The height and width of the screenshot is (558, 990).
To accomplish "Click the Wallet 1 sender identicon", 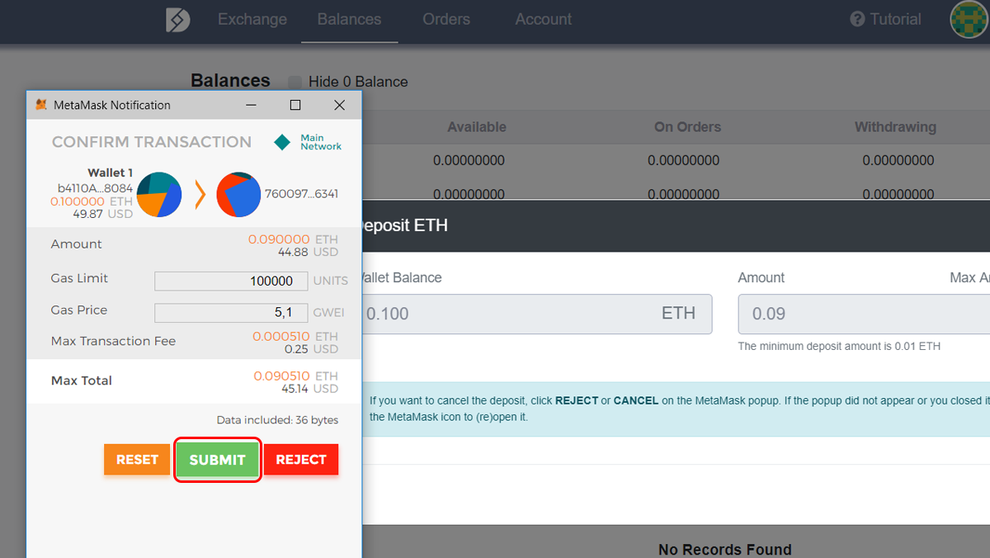I will [159, 195].
